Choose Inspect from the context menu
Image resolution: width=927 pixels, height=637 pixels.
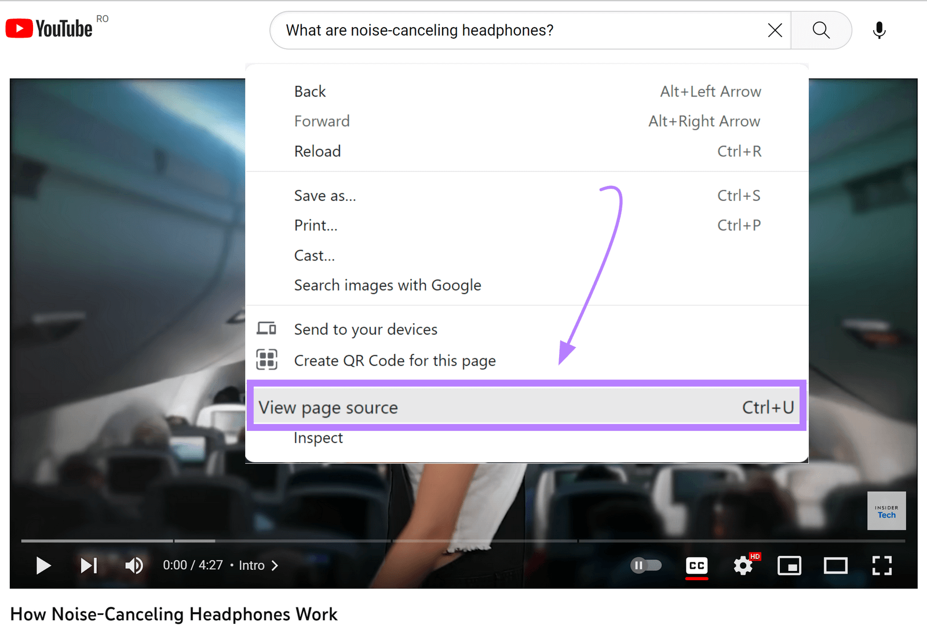click(318, 438)
